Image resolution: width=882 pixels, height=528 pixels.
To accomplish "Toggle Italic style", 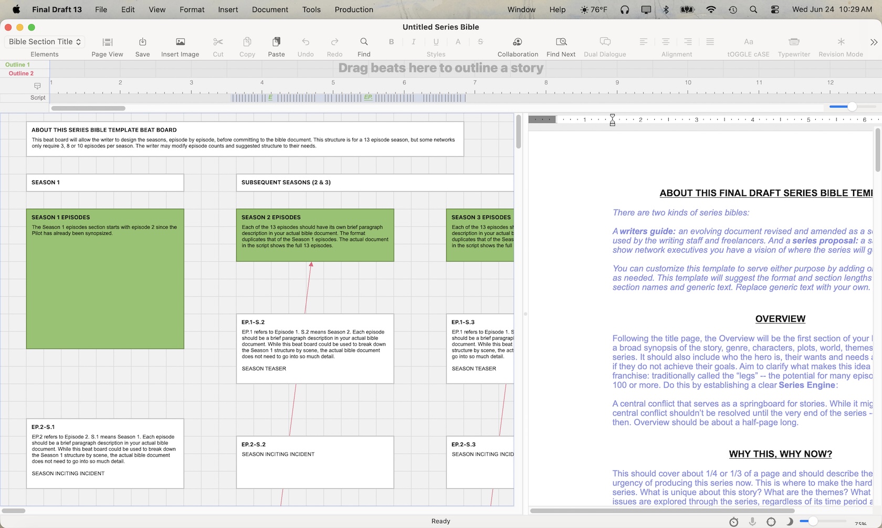I will click(x=414, y=42).
